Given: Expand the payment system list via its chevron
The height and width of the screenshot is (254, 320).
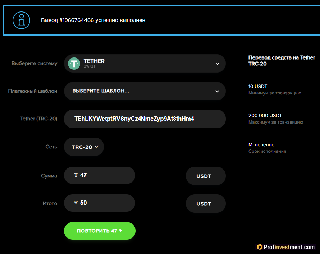Looking at the screenshot, I should tap(217, 64).
